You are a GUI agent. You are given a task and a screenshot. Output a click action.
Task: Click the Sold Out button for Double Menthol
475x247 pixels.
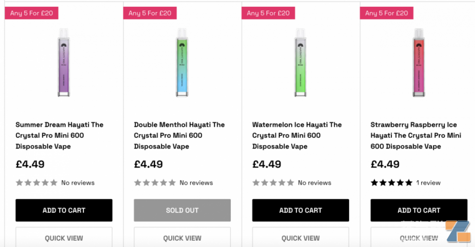coord(182,210)
